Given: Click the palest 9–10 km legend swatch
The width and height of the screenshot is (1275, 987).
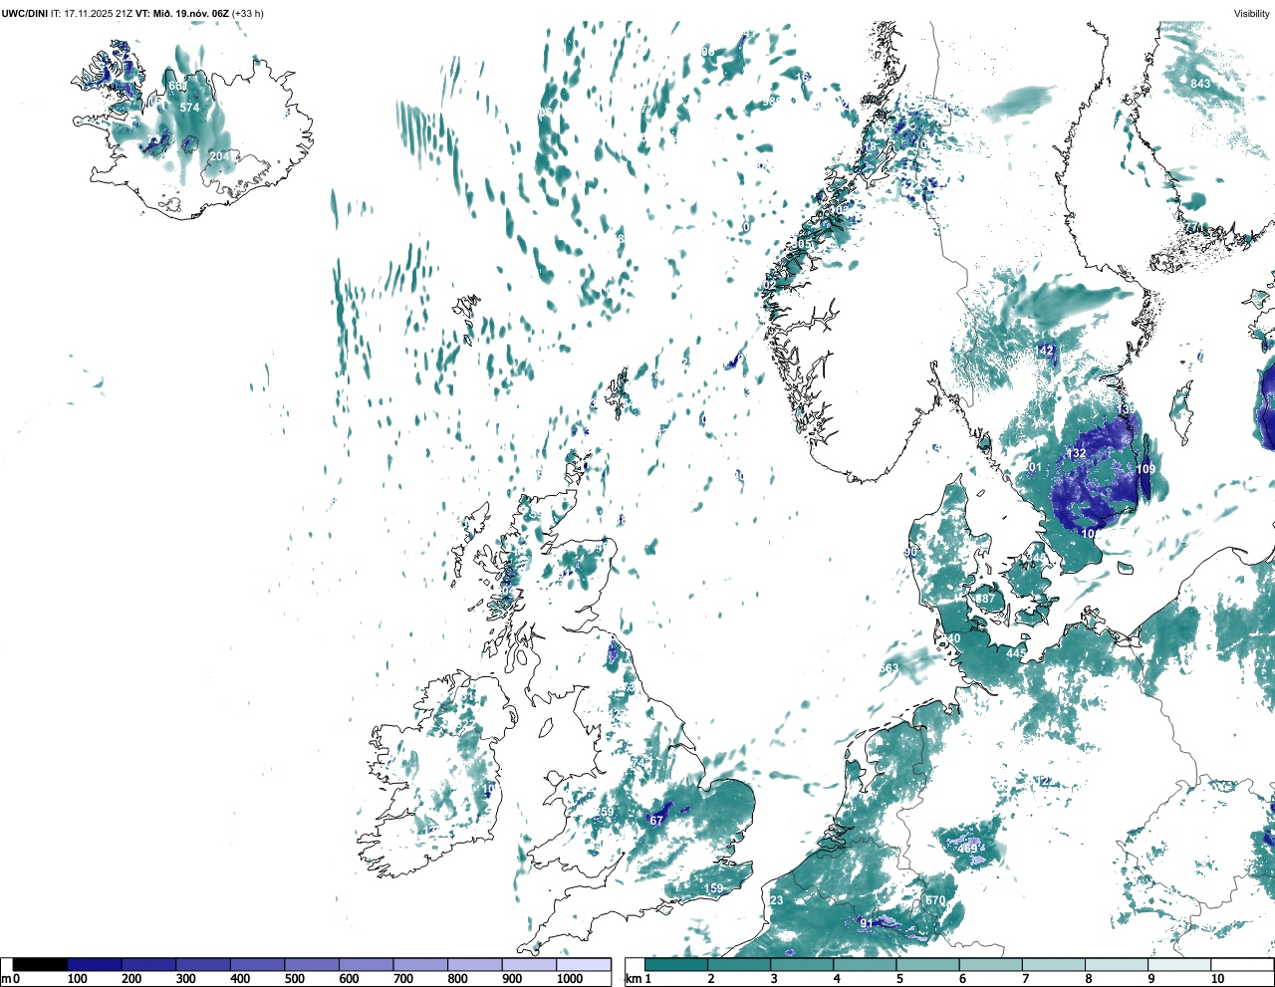Looking at the screenshot, I should click(1179, 964).
